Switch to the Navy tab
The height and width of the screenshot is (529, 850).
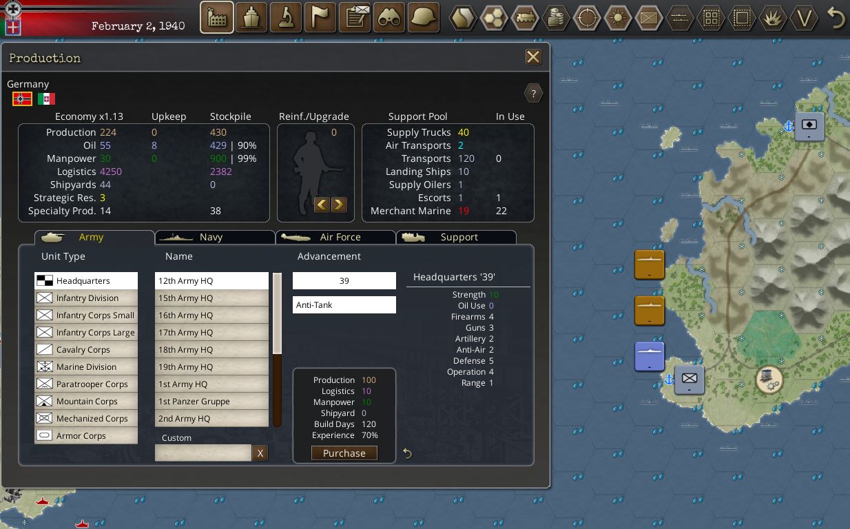click(215, 237)
